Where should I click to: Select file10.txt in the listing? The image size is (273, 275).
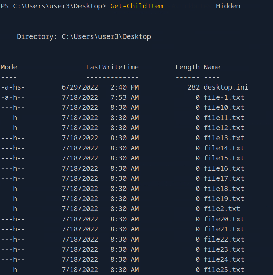point(224,107)
